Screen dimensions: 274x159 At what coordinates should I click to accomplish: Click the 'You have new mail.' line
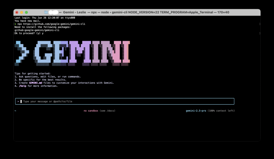pyautogui.click(x=27, y=21)
